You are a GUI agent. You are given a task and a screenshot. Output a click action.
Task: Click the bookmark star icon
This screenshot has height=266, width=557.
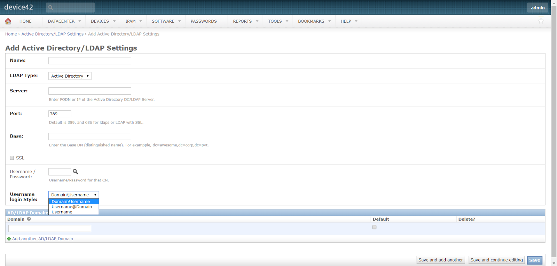click(x=541, y=21)
